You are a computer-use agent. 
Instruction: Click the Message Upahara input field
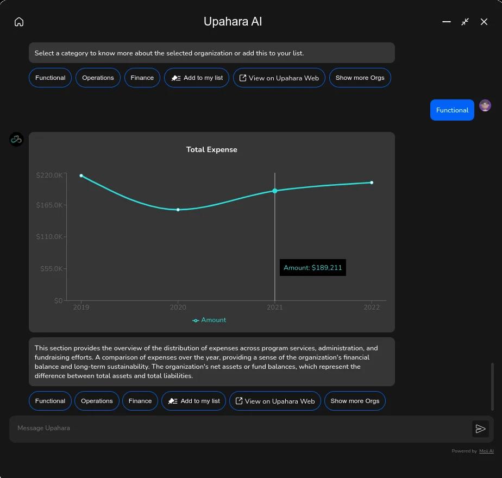pos(239,428)
